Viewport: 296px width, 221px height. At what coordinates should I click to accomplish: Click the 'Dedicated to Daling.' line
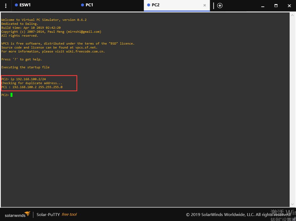[20, 24]
